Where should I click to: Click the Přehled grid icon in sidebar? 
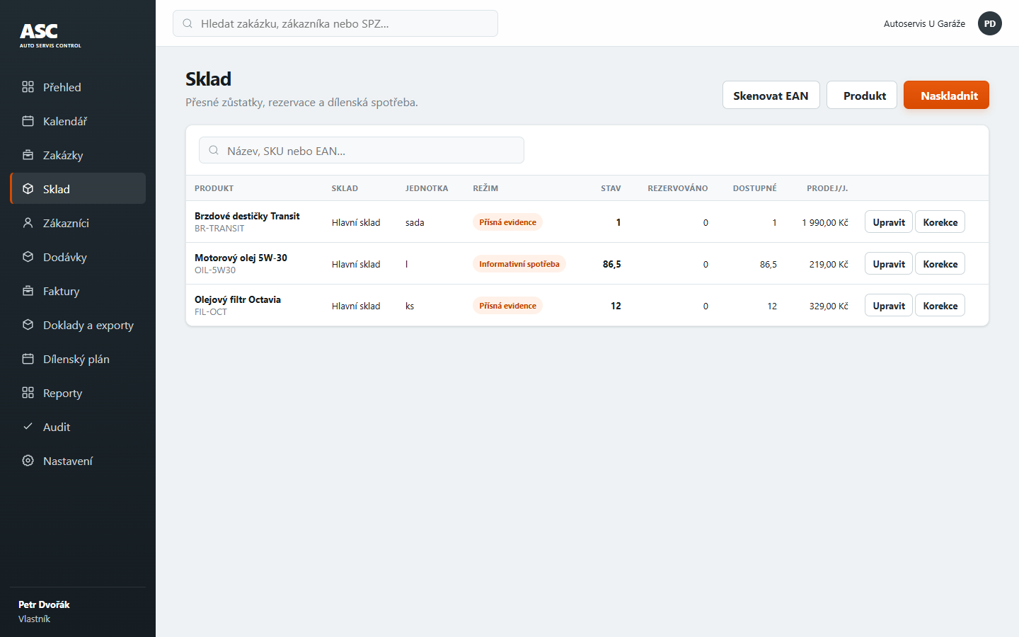(28, 87)
